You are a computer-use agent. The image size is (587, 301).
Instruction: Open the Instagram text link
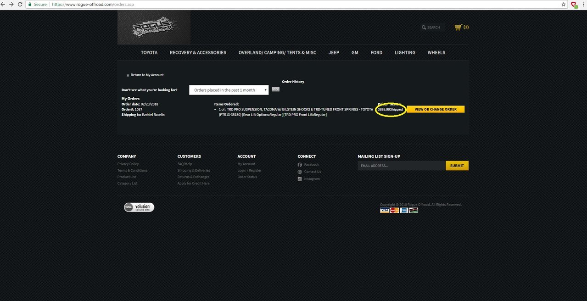coord(312,178)
